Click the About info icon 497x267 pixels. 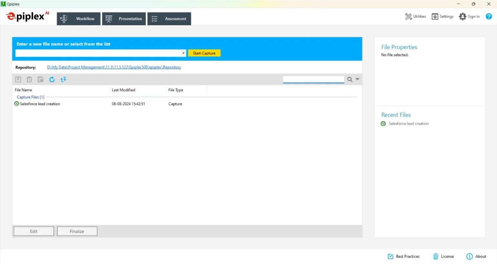470,257
